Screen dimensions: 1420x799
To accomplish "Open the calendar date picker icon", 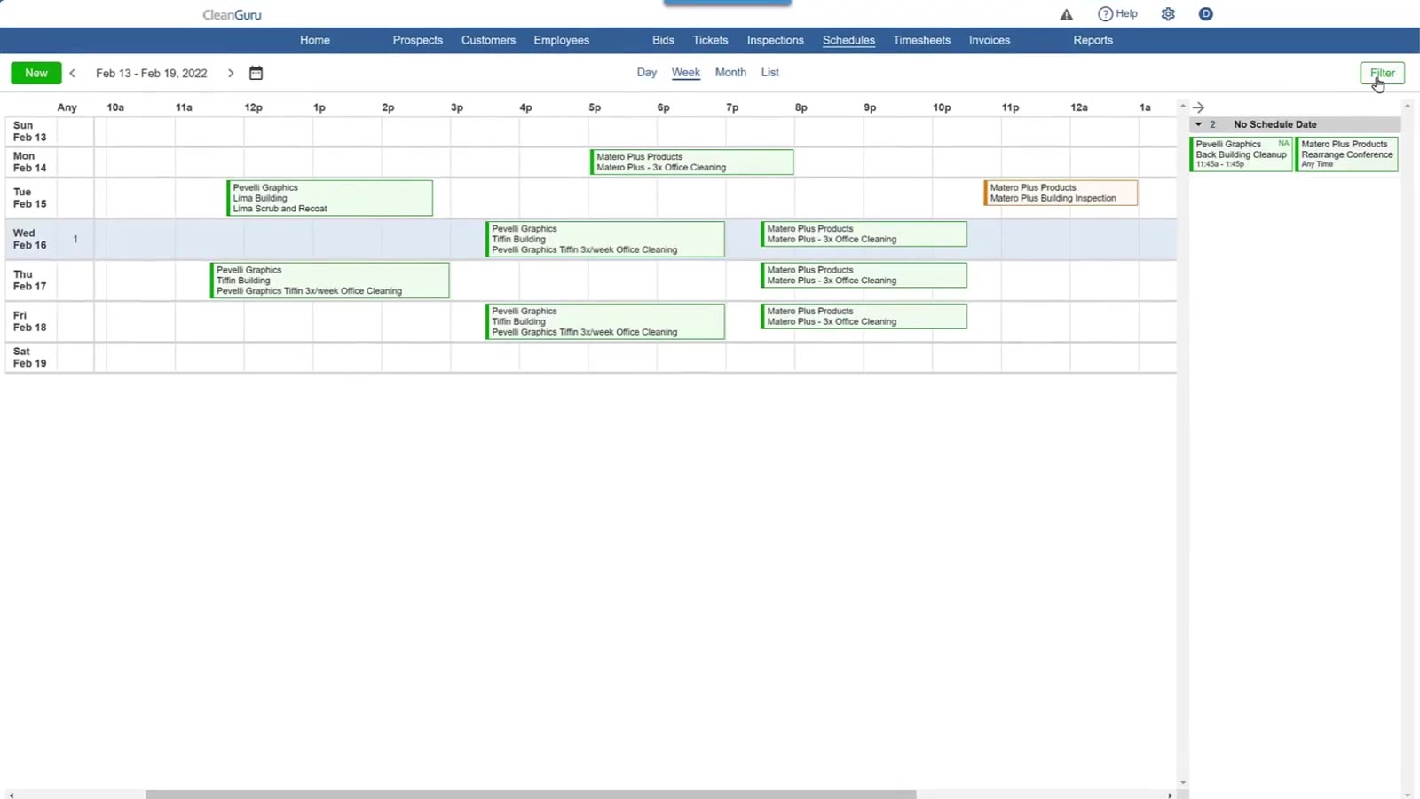I will tap(256, 73).
